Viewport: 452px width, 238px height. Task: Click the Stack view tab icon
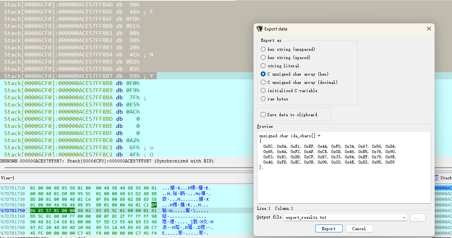[436, 178]
